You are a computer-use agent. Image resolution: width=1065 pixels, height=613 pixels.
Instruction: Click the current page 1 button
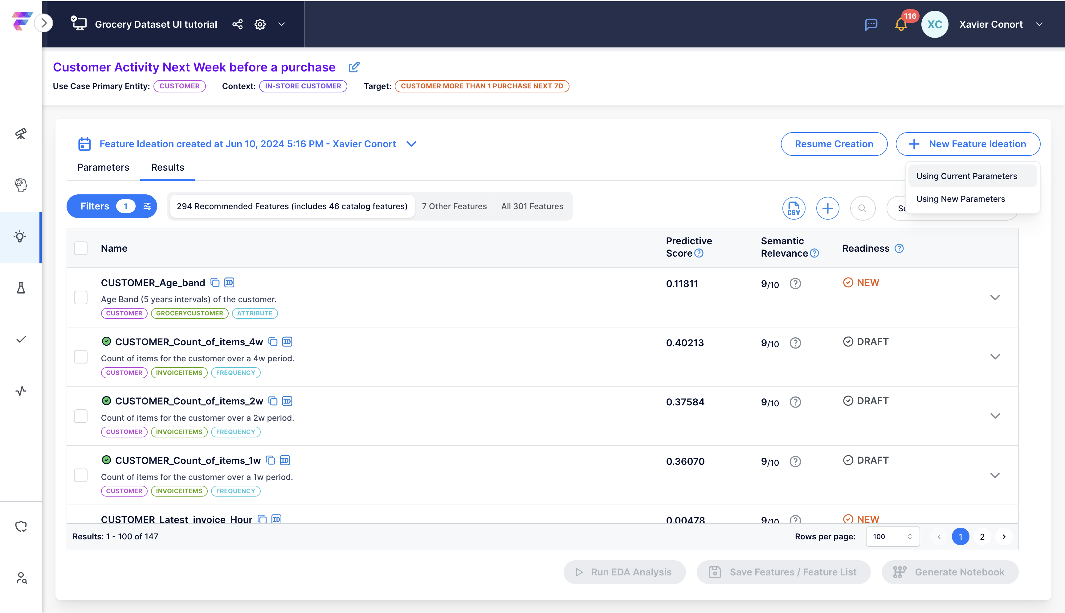point(960,537)
